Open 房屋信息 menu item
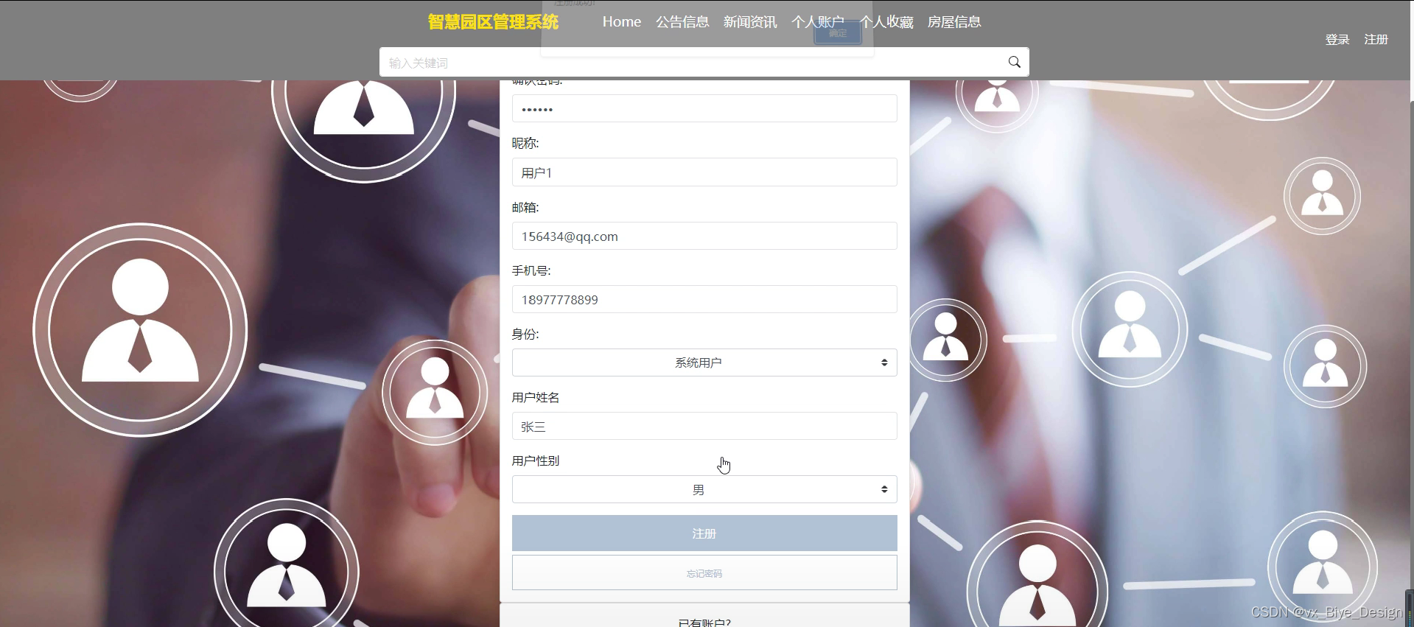 [954, 22]
